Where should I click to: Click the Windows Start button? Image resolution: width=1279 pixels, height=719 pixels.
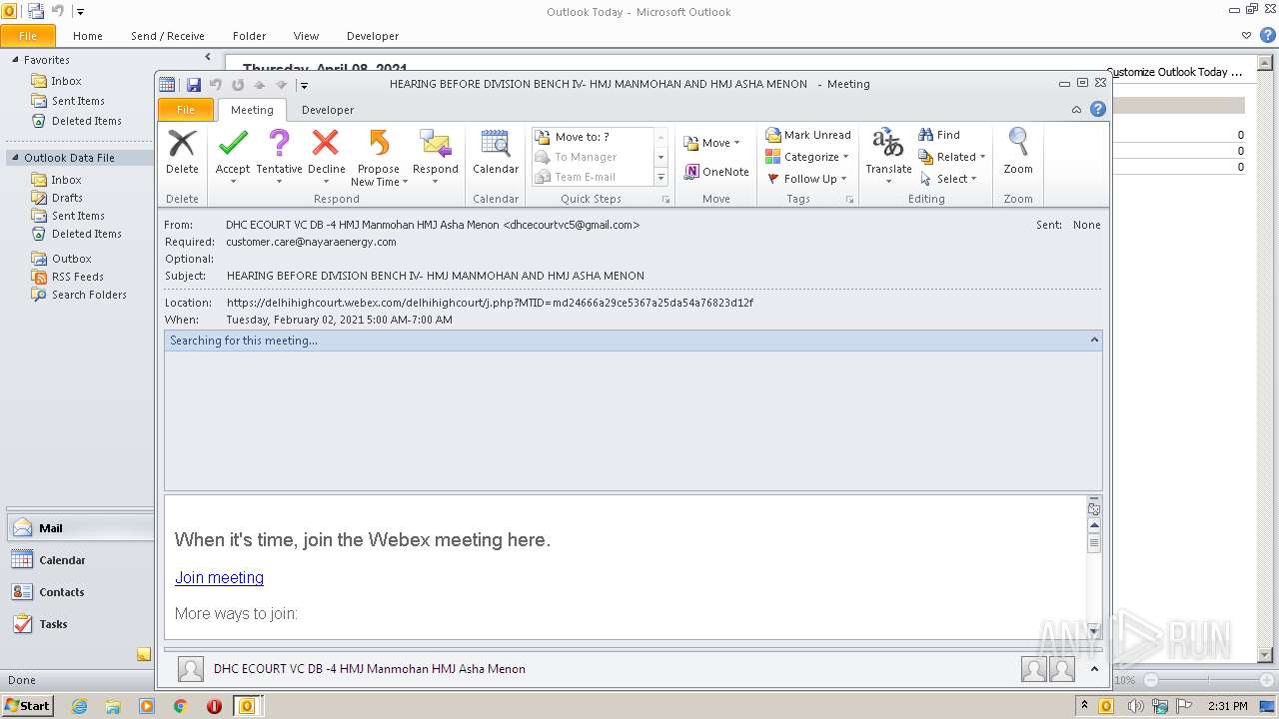(28, 706)
